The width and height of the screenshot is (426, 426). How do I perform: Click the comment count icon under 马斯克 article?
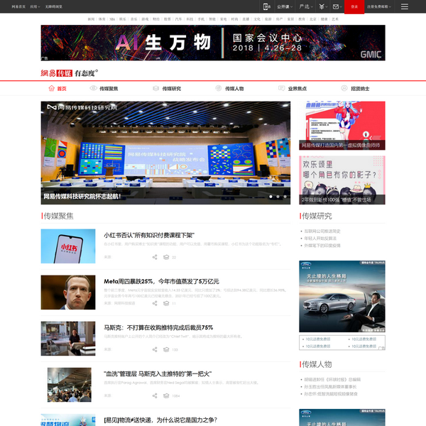(x=165, y=349)
